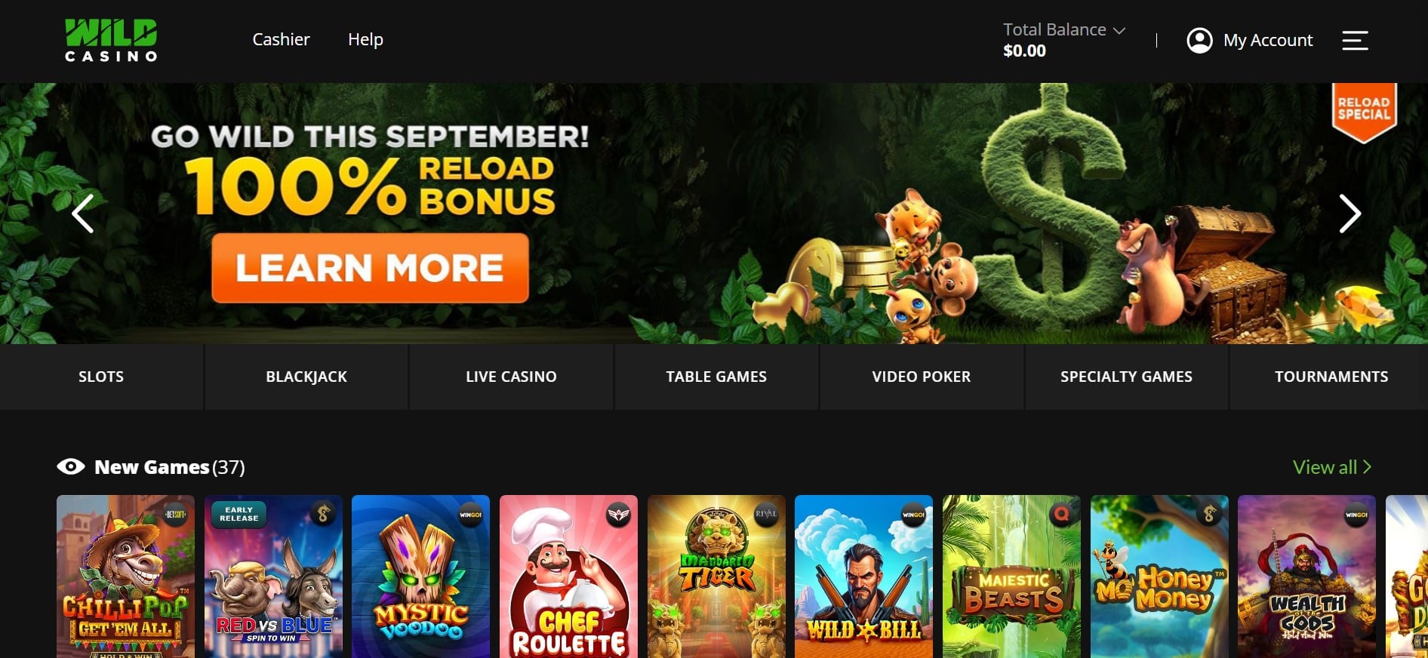Open the Wild Bill game thumbnail

863,577
